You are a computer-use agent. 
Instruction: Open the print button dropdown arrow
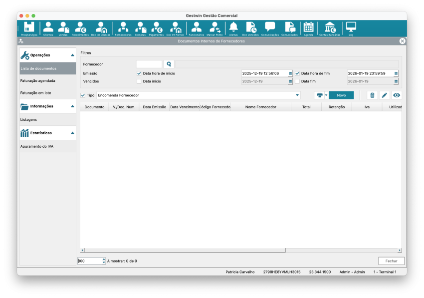coord(326,95)
